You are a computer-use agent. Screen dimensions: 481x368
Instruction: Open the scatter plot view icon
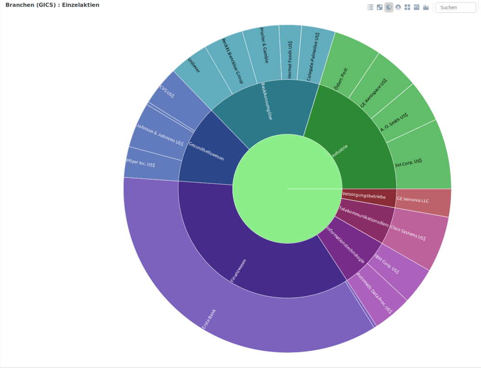click(380, 7)
